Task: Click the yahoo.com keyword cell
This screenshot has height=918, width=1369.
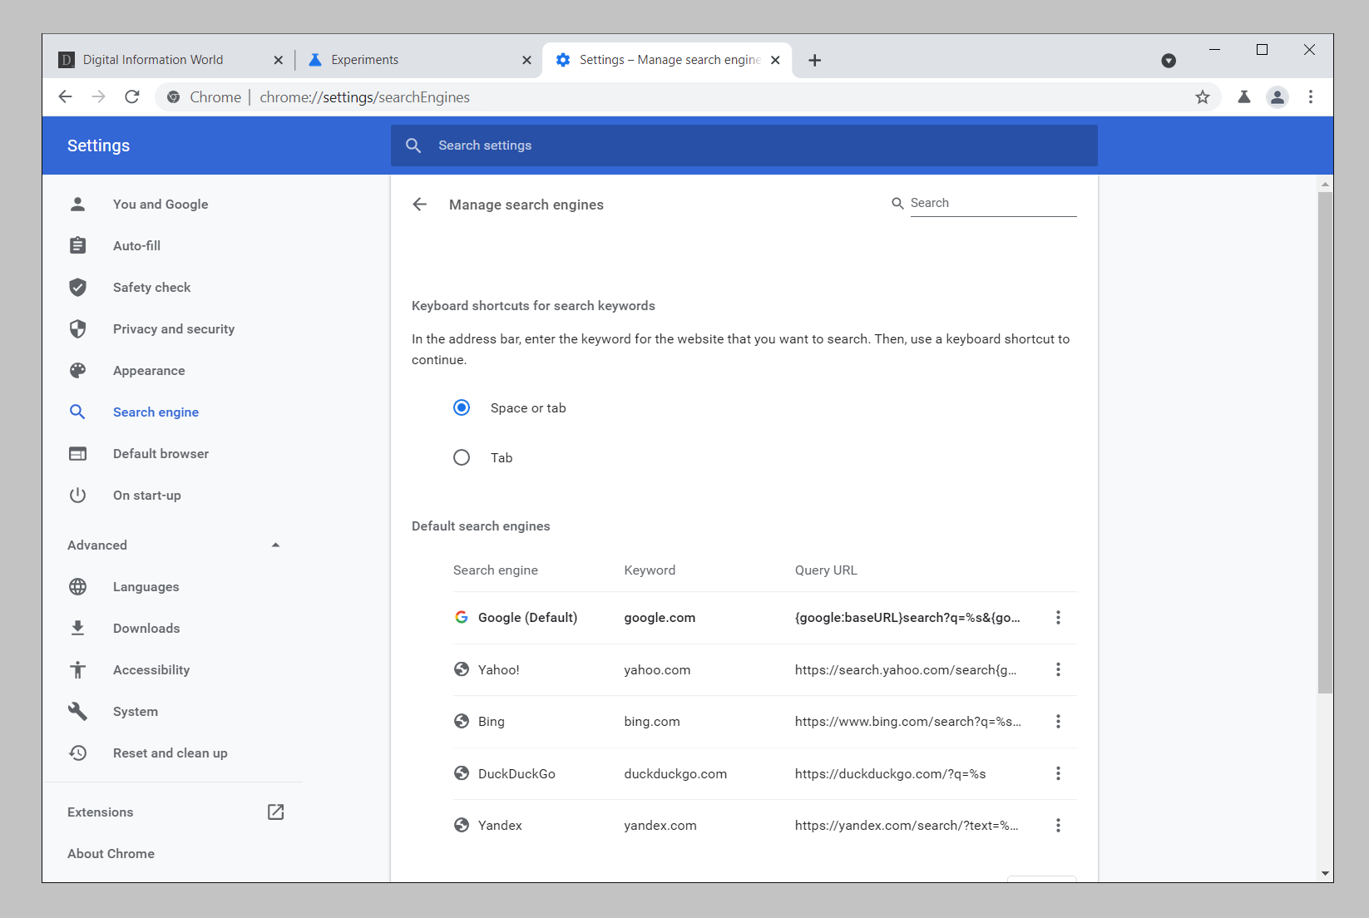Action: click(x=657, y=670)
